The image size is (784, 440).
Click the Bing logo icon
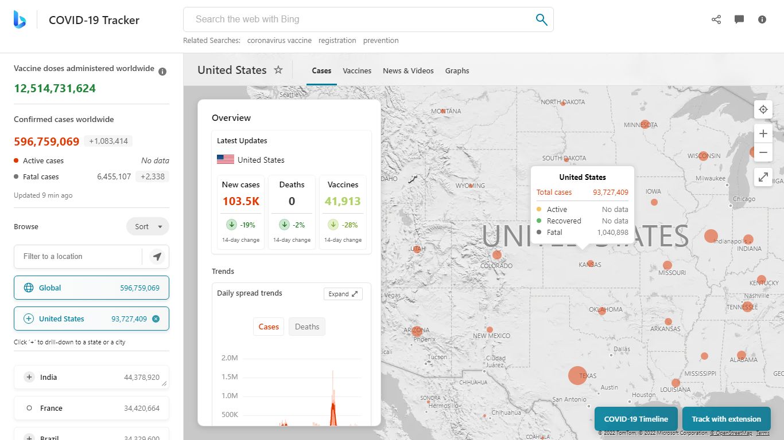(20, 19)
